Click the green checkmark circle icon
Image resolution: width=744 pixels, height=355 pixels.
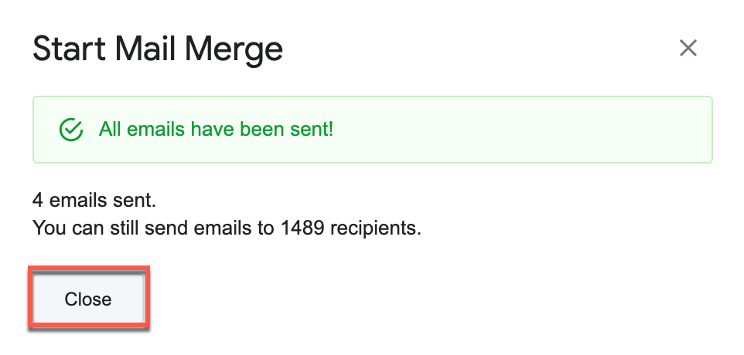click(x=71, y=130)
